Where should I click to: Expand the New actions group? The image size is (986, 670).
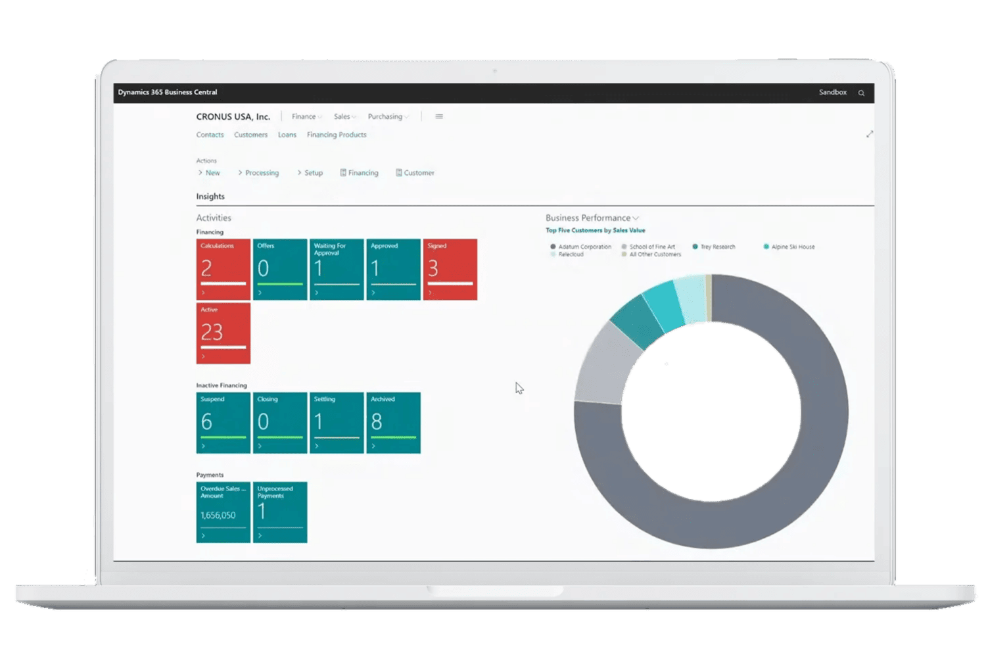click(x=209, y=173)
